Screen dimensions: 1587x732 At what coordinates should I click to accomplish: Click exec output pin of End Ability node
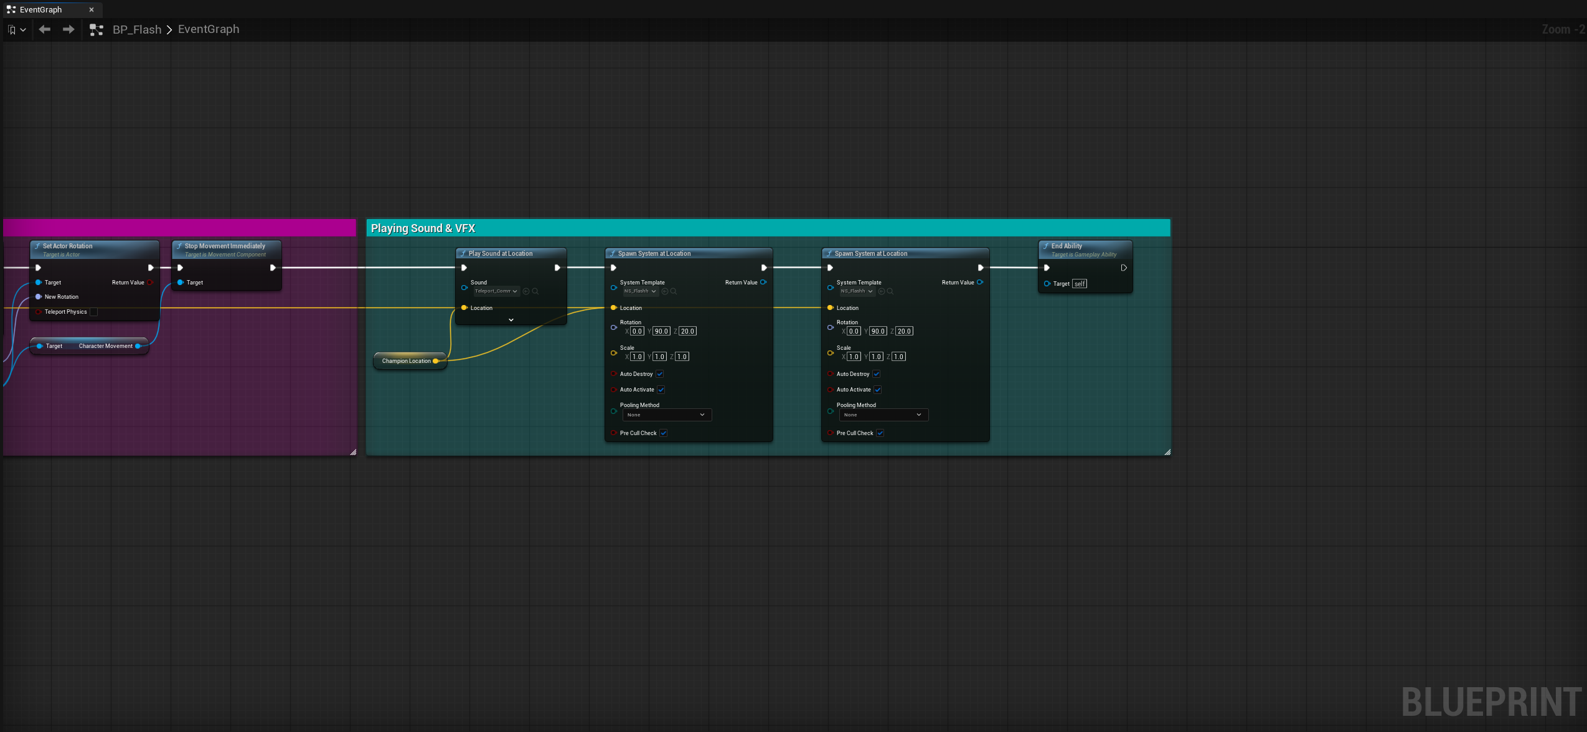[1124, 268]
